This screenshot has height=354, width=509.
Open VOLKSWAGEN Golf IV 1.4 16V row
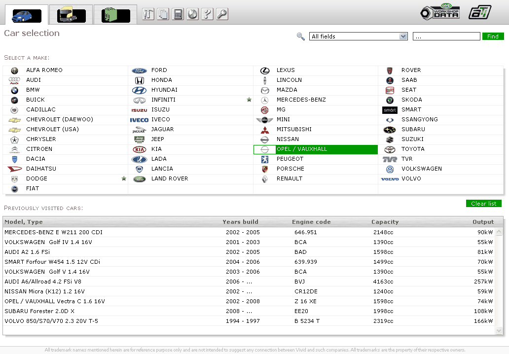pyautogui.click(x=249, y=243)
